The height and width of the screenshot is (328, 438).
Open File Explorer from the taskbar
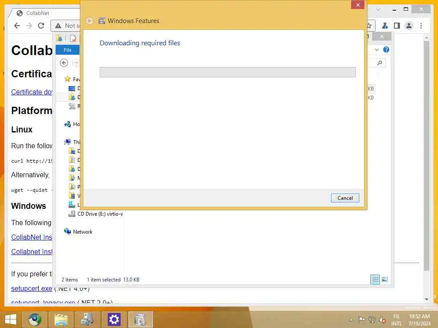(61, 319)
